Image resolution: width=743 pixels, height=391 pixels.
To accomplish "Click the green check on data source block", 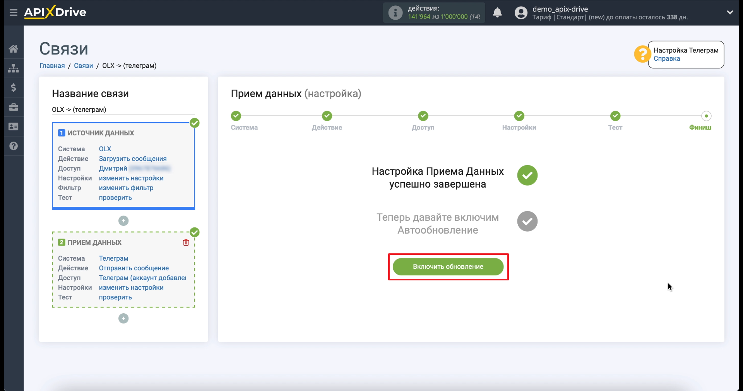I will pyautogui.click(x=195, y=123).
